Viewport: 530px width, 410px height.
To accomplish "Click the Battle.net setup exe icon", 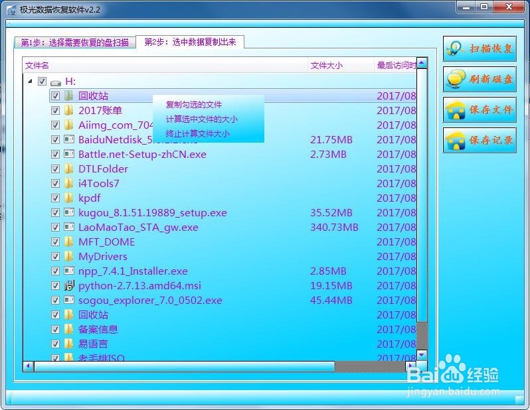I will [x=69, y=154].
